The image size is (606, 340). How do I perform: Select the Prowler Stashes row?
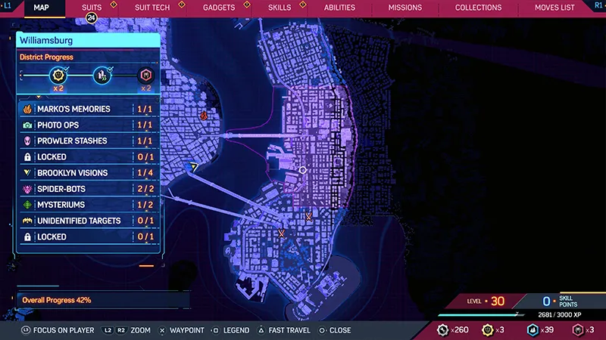pos(89,141)
